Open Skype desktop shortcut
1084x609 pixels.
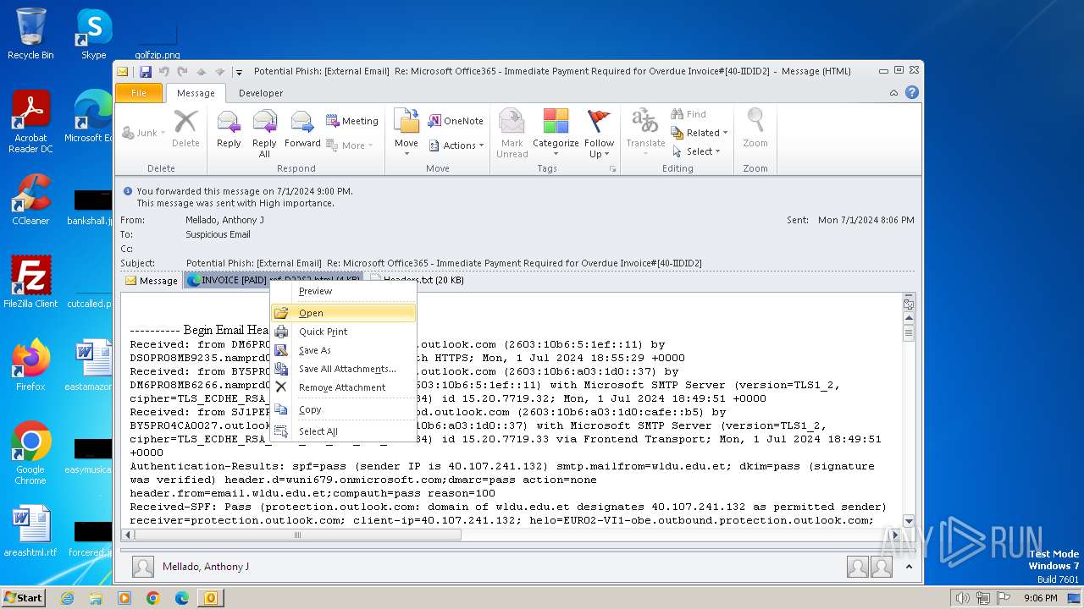(93, 34)
